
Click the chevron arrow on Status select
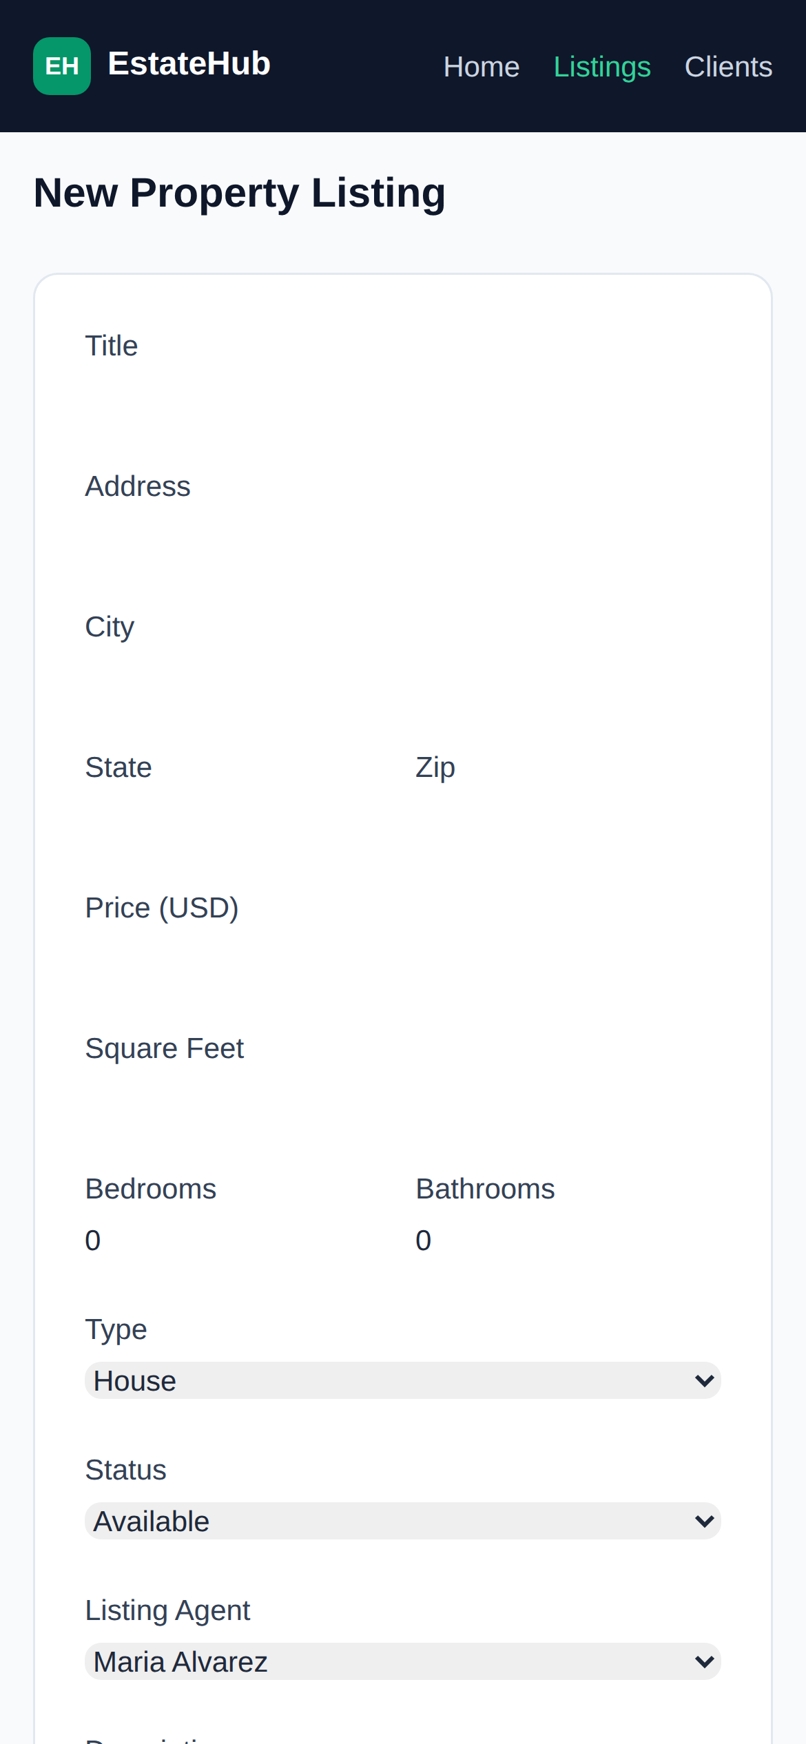click(x=704, y=1522)
